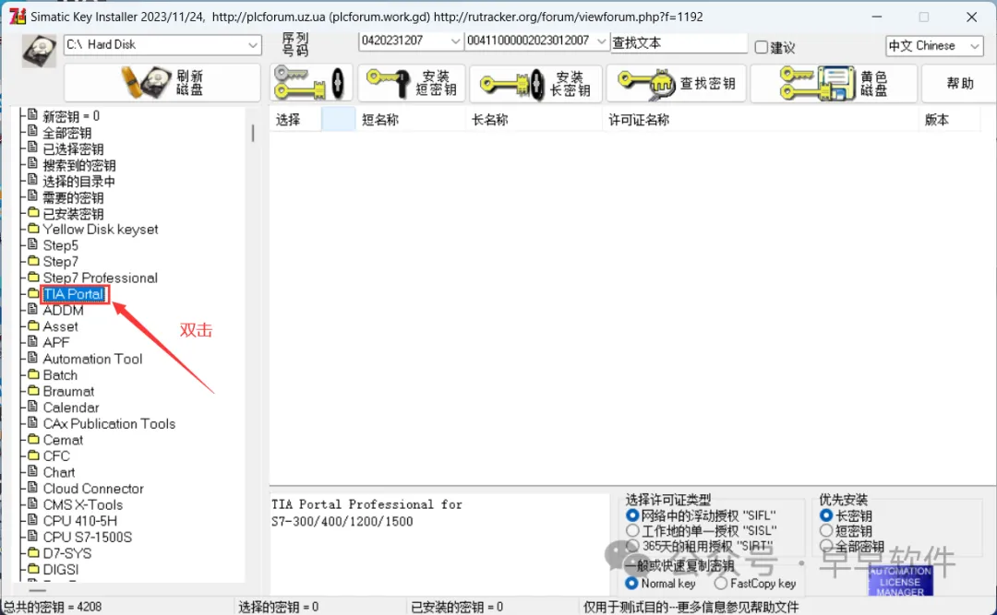
Task: Select the FastCopy key radio button
Action: coord(720,584)
